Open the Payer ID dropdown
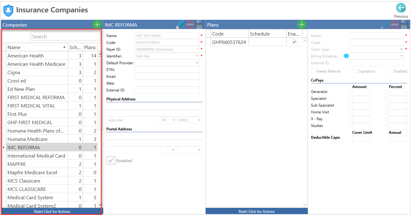The image size is (411, 215). pos(197,49)
